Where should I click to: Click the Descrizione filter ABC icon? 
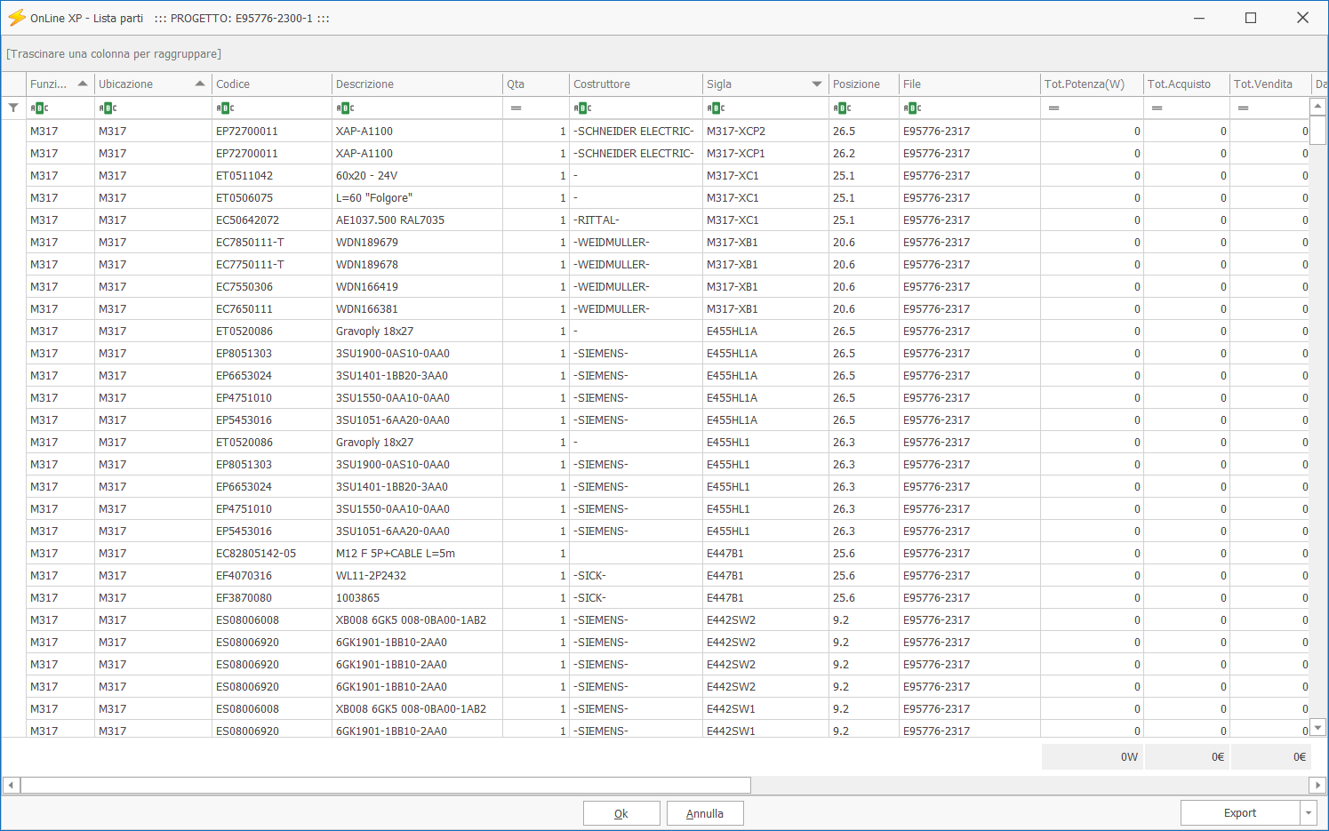point(345,108)
